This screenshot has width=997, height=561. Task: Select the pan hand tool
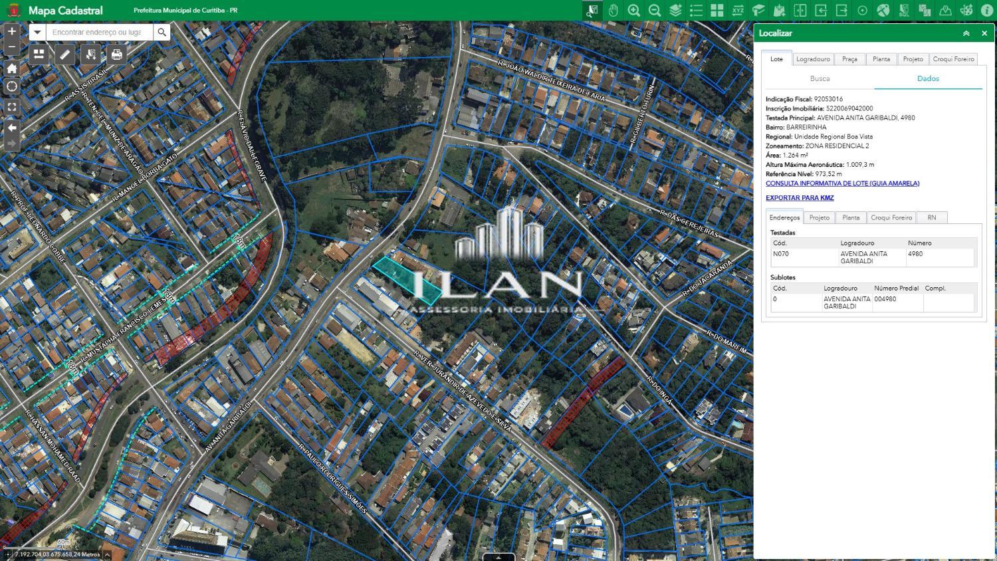613,10
